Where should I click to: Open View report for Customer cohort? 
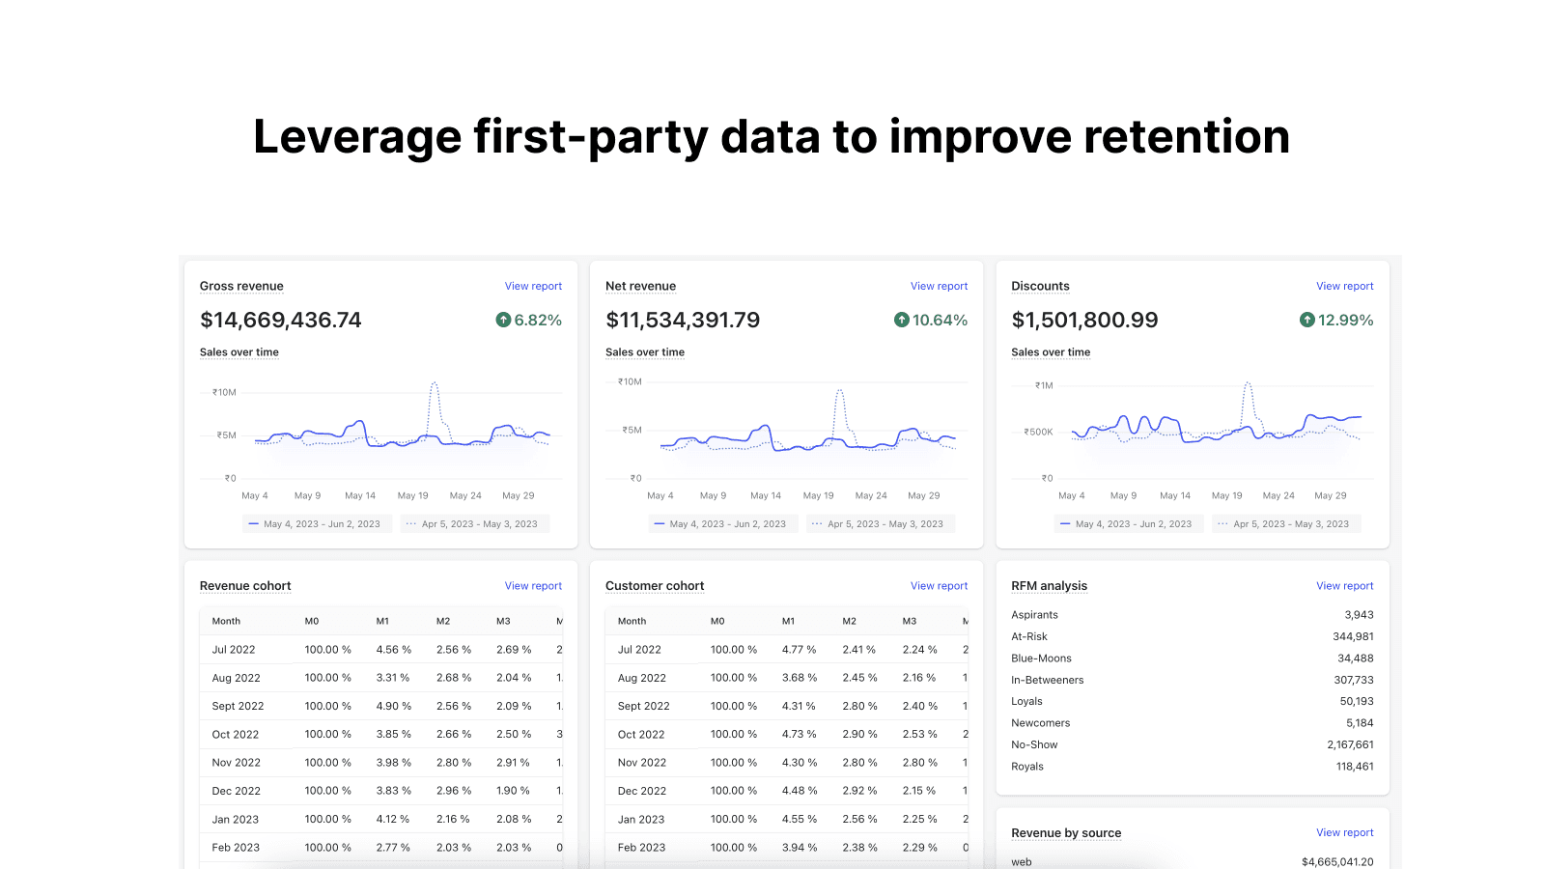(x=939, y=585)
